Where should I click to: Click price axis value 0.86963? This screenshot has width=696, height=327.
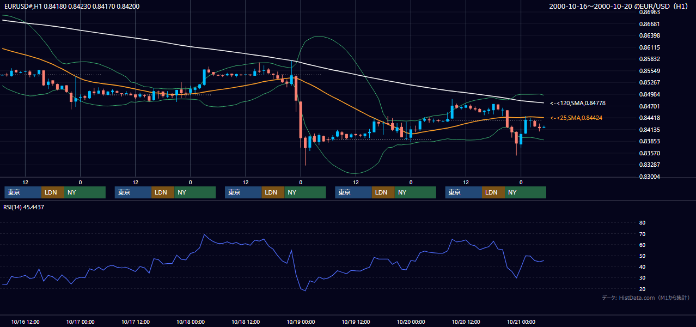(649, 12)
